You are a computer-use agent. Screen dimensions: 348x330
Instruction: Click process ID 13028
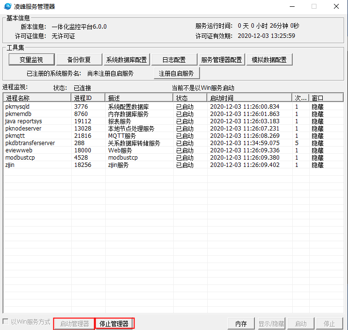[83, 129]
